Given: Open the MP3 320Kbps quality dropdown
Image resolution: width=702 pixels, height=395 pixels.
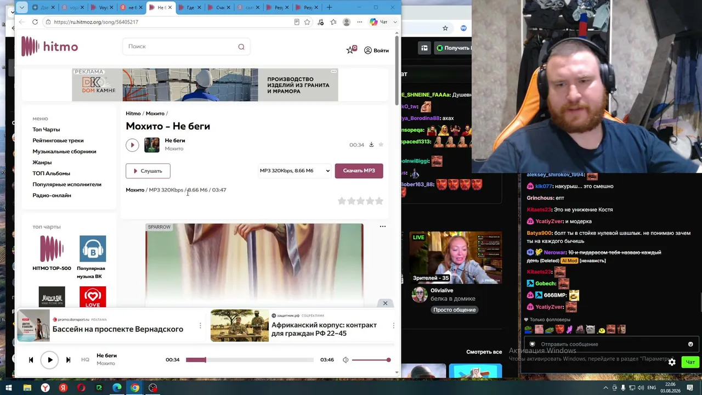Looking at the screenshot, I should point(295,171).
